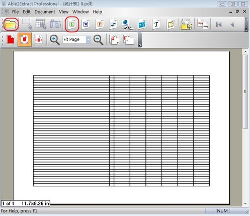This screenshot has height=216, width=250.
Task: Convert to Word with the W icon
Action: click(x=86, y=24)
